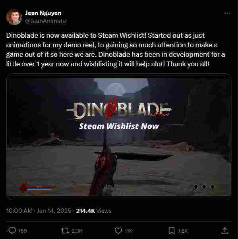Click the repost arrows icon
This screenshot has width=238, height=239.
[x=65, y=231]
